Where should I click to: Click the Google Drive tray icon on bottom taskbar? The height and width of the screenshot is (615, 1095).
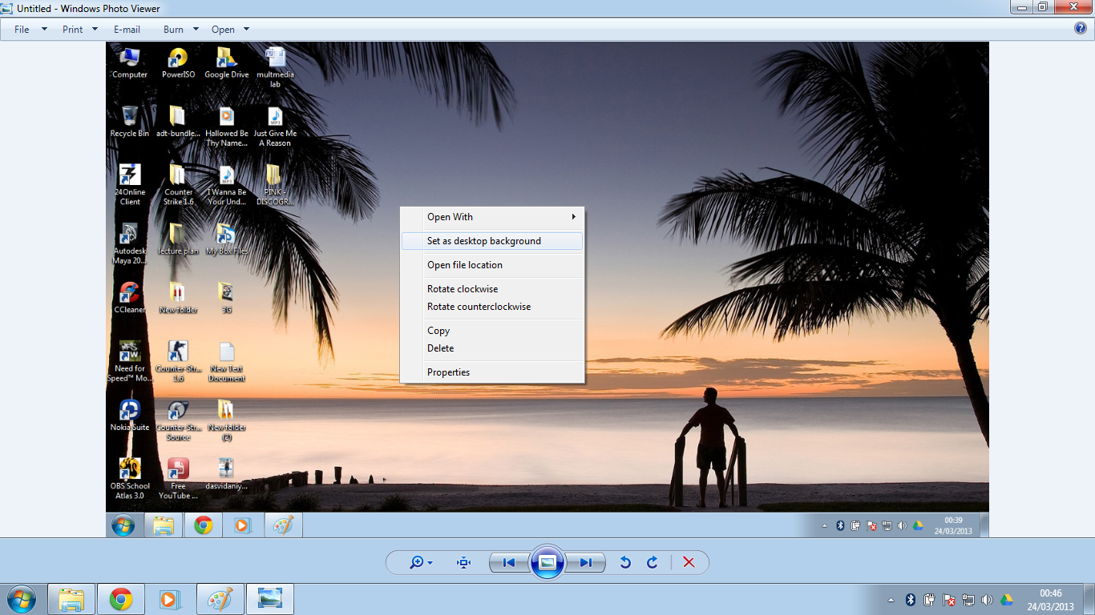click(x=1006, y=600)
